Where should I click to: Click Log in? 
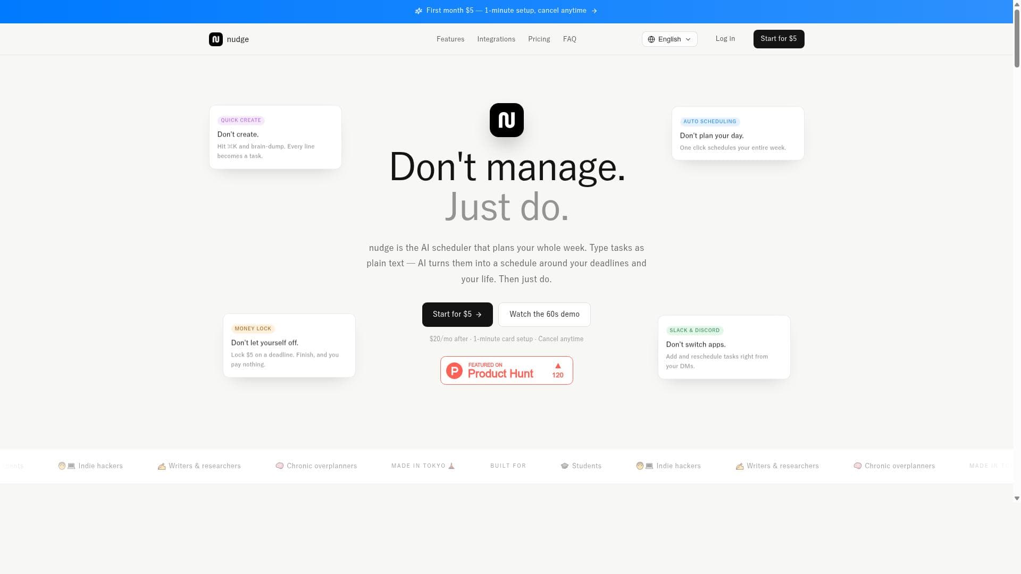click(725, 39)
